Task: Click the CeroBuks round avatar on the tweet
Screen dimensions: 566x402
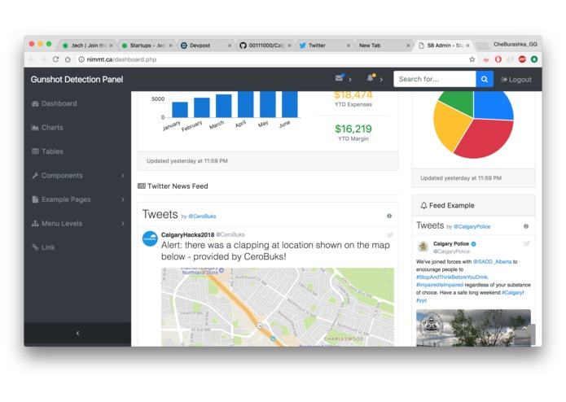Action: click(150, 238)
